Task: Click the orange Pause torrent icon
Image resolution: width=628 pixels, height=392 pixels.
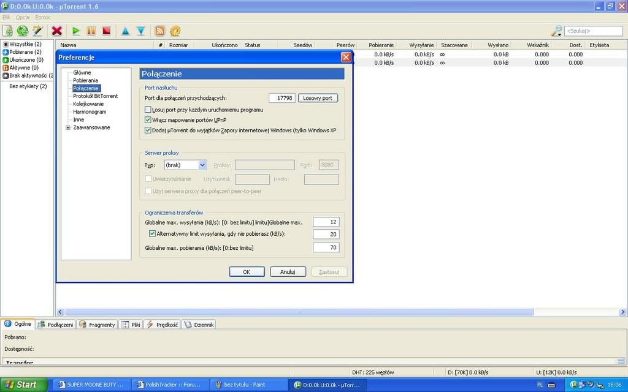Action: coord(91,31)
